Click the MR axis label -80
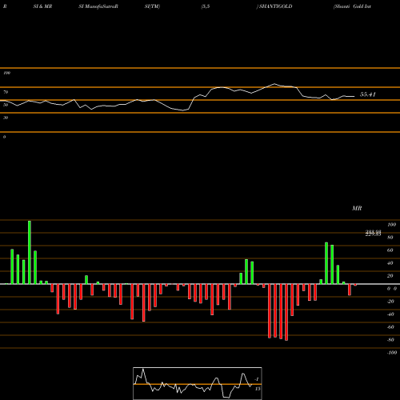400x400 pixels. pyautogui.click(x=390, y=340)
